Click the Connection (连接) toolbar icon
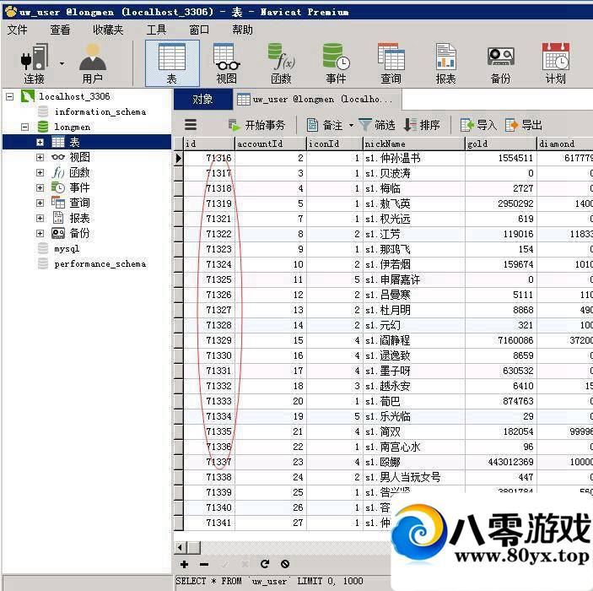The image size is (593, 591). click(34, 63)
